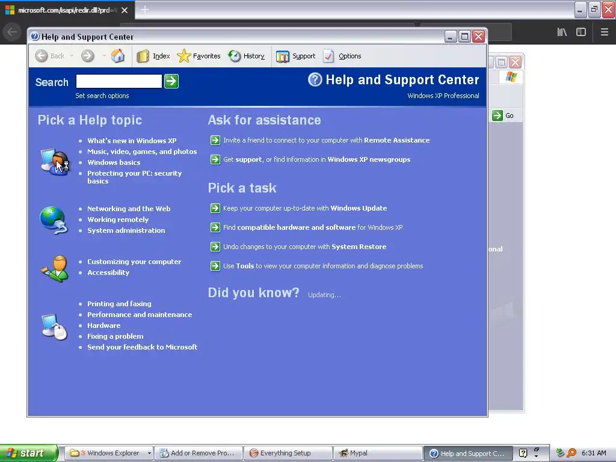Click the Help and Support Center taskbar button
The image size is (616, 462).
(467, 454)
